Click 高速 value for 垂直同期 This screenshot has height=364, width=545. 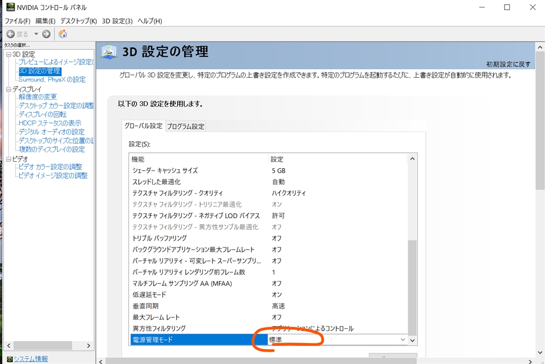click(278, 306)
